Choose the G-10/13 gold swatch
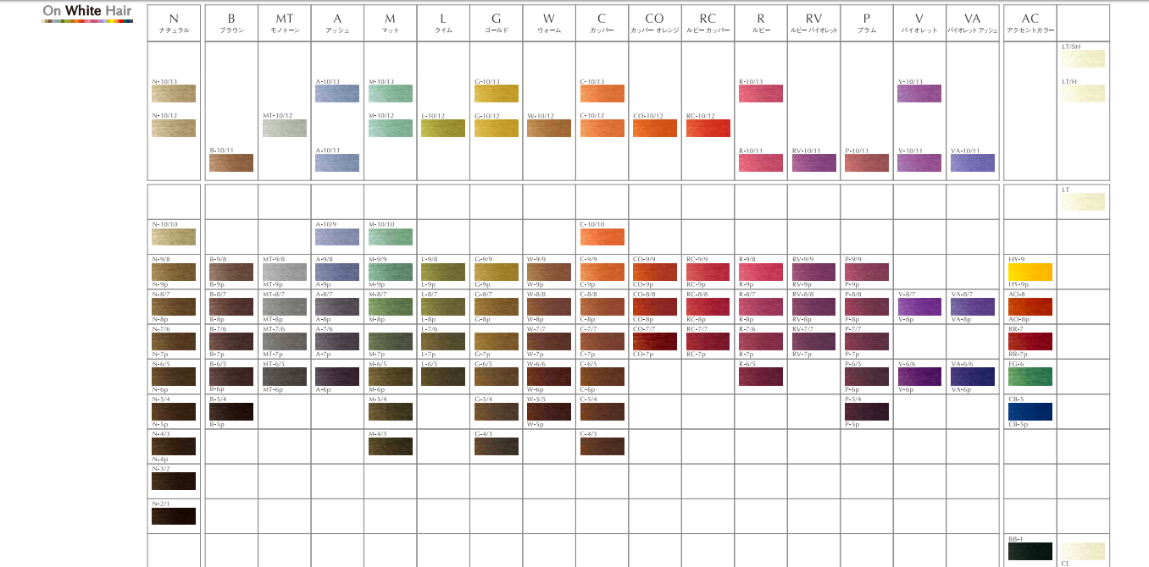Screen dimensions: 1149x567 click(497, 94)
